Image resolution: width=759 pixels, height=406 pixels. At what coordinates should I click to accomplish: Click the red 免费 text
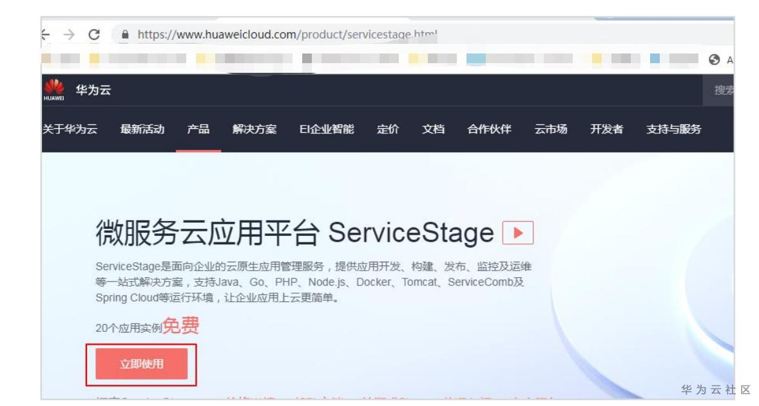(180, 325)
